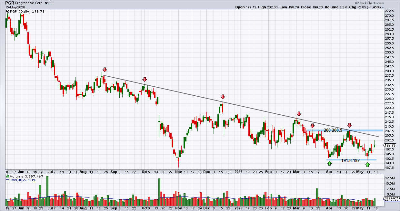This screenshot has height=211, width=400.
Task: Click the red down arrow above the mid-December peak
Action: 223,97
